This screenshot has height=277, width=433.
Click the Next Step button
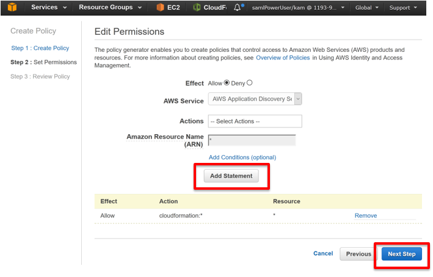[401, 254]
